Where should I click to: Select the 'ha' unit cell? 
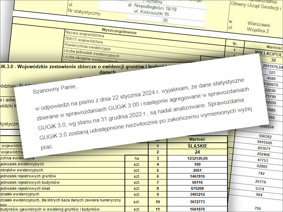[137, 158]
